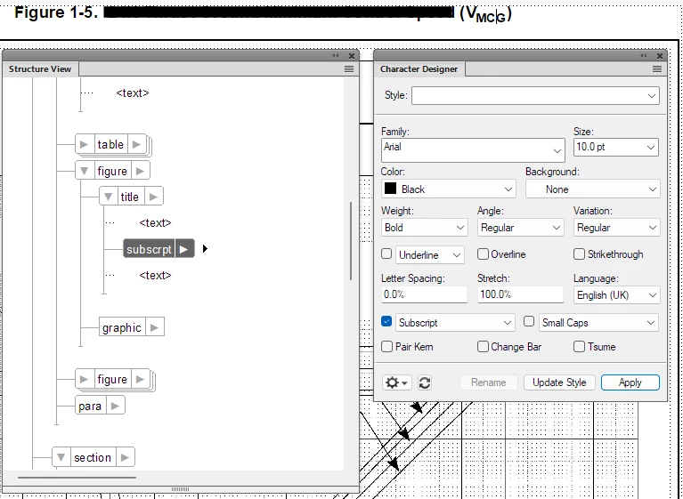Screen dimensions: 683x499
Task: Click the Letter Spacing field showing 0.0%
Action: (424, 294)
